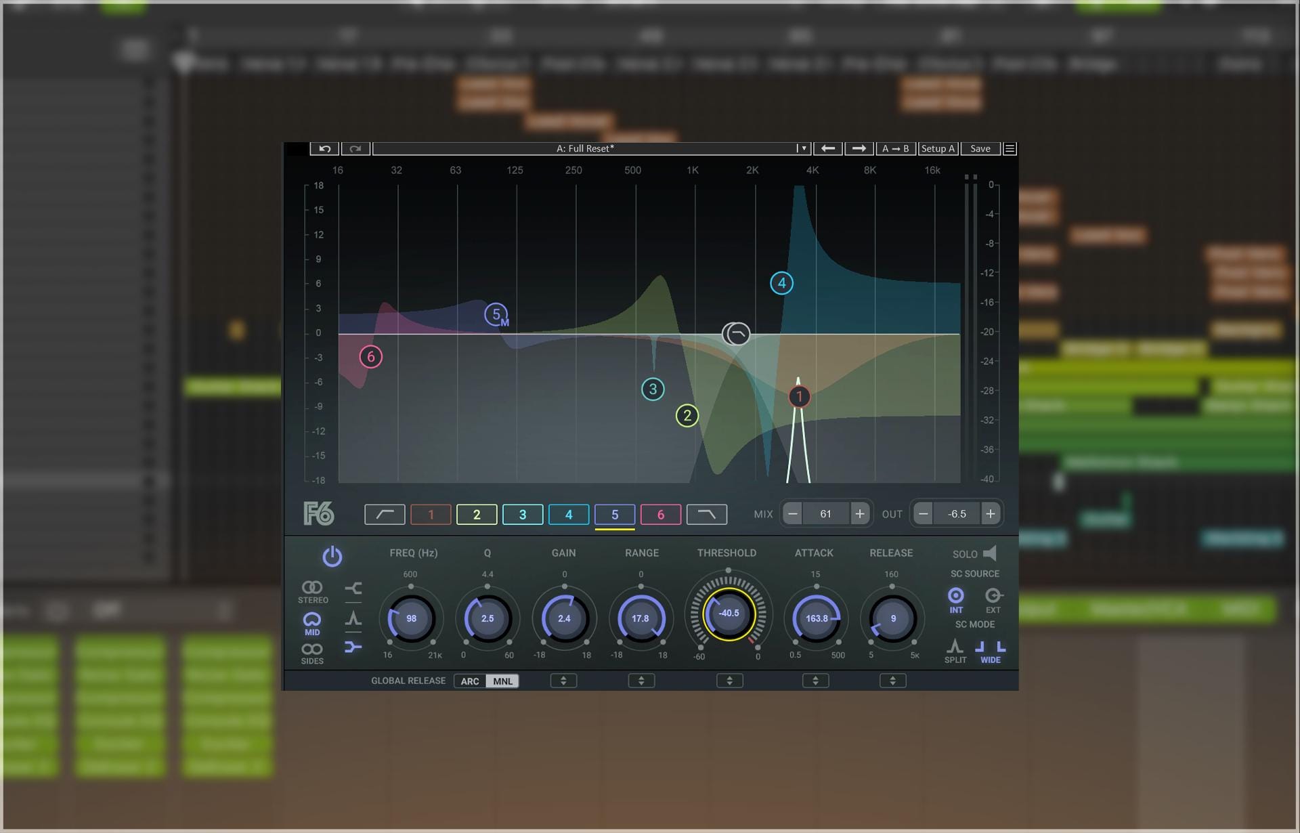Toggle the low-pass filter band button

click(x=707, y=514)
